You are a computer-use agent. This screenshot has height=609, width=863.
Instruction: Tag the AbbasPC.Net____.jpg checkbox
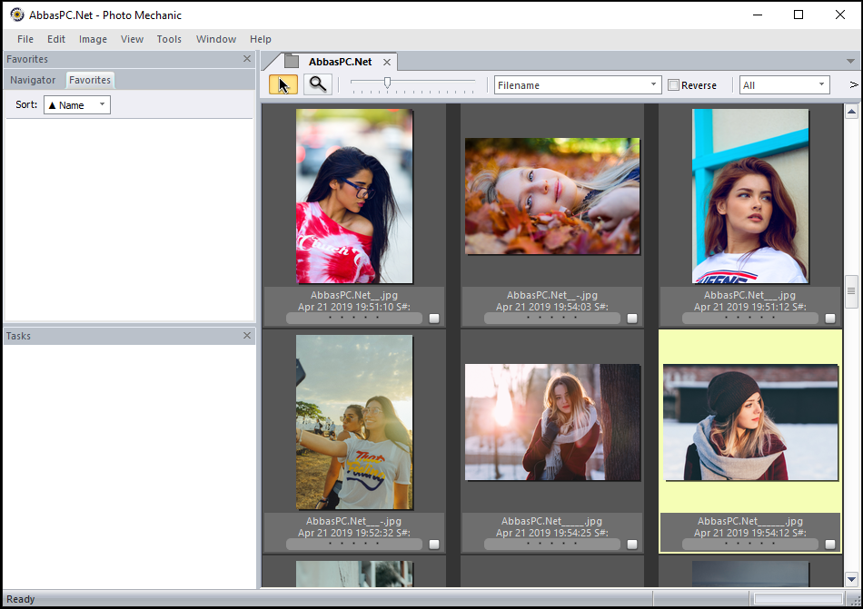(x=632, y=545)
